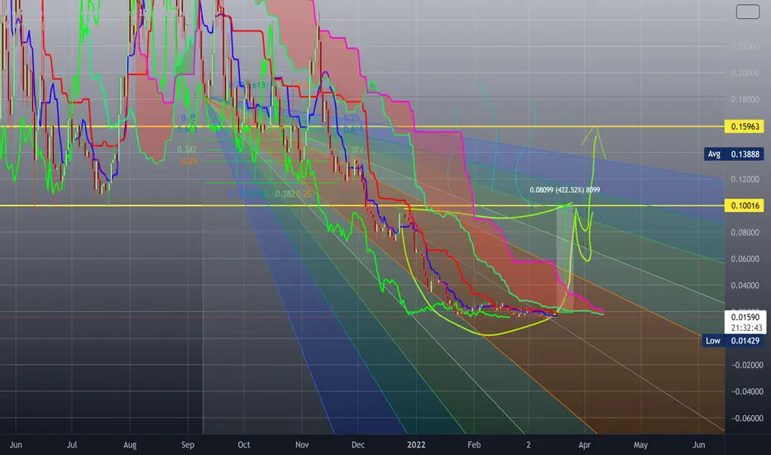Click the -0.04000 price axis tick
Image resolution: width=771 pixels, height=455 pixels.
(x=746, y=391)
